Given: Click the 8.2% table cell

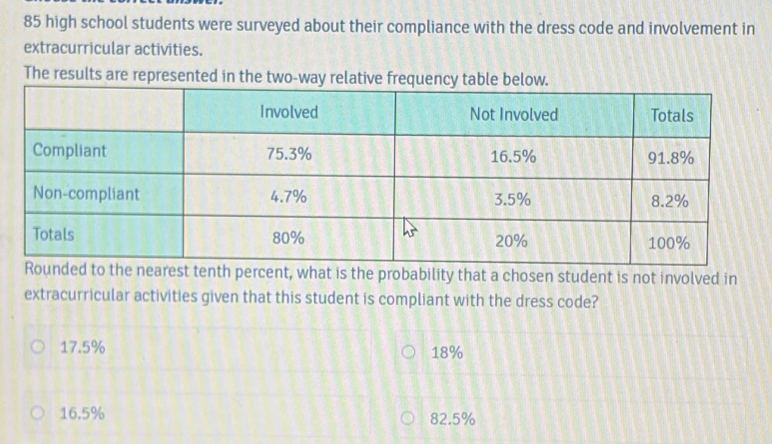Looking at the screenshot, I should coord(669,202).
